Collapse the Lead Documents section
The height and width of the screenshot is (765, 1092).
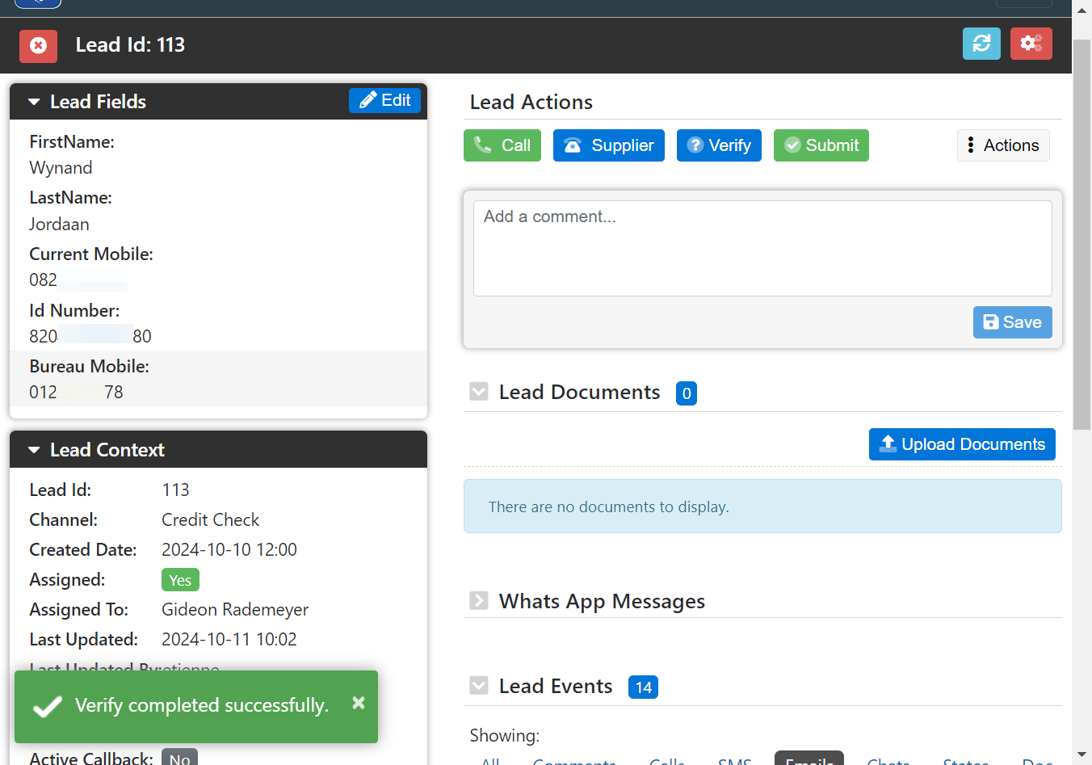(479, 392)
